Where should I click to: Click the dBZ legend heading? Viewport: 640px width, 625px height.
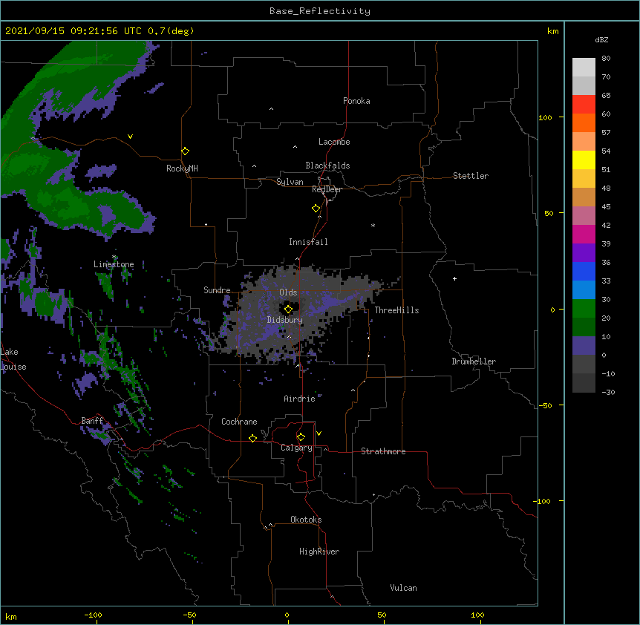tap(601, 39)
